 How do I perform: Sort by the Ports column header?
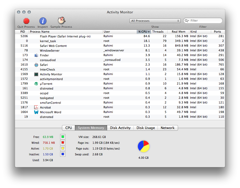(218, 32)
